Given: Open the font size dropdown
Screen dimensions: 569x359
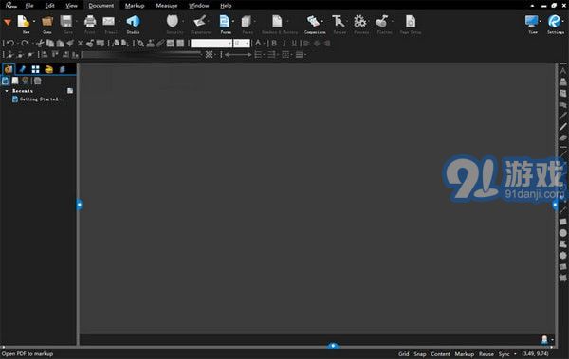Looking at the screenshot, I should (241, 44).
